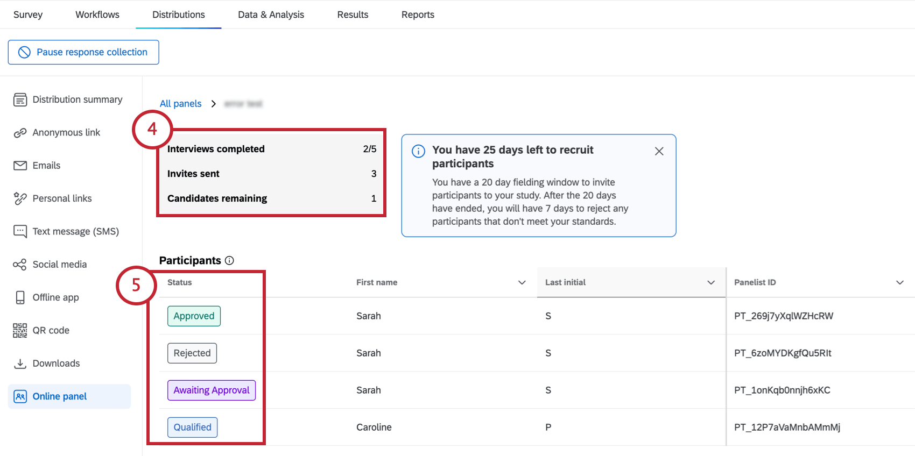Open the Last initial column dropdown
This screenshot has width=915, height=456.
tap(710, 282)
